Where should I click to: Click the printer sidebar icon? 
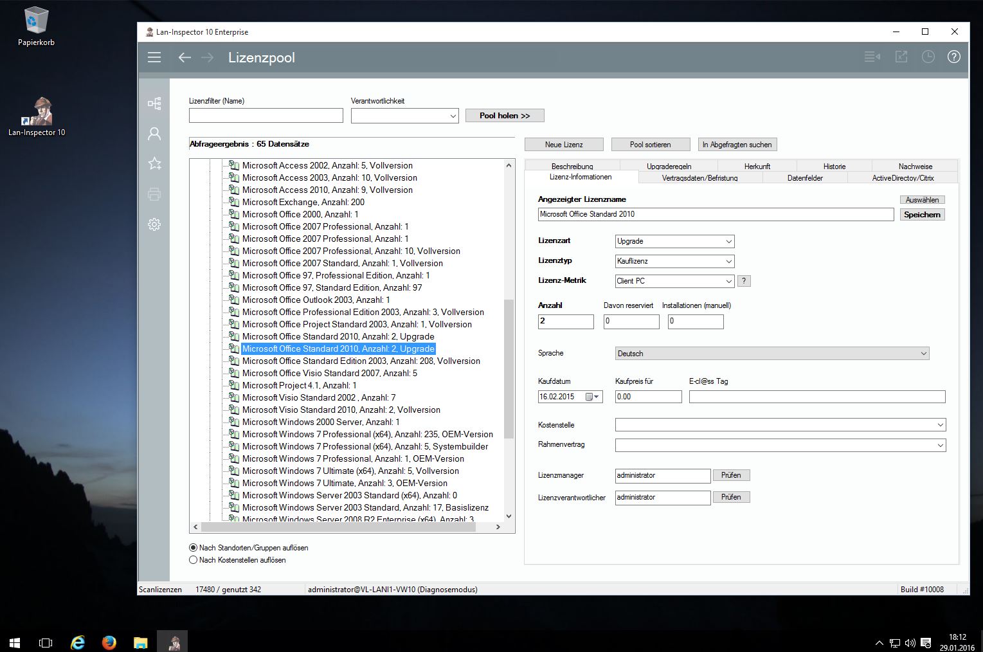[154, 194]
